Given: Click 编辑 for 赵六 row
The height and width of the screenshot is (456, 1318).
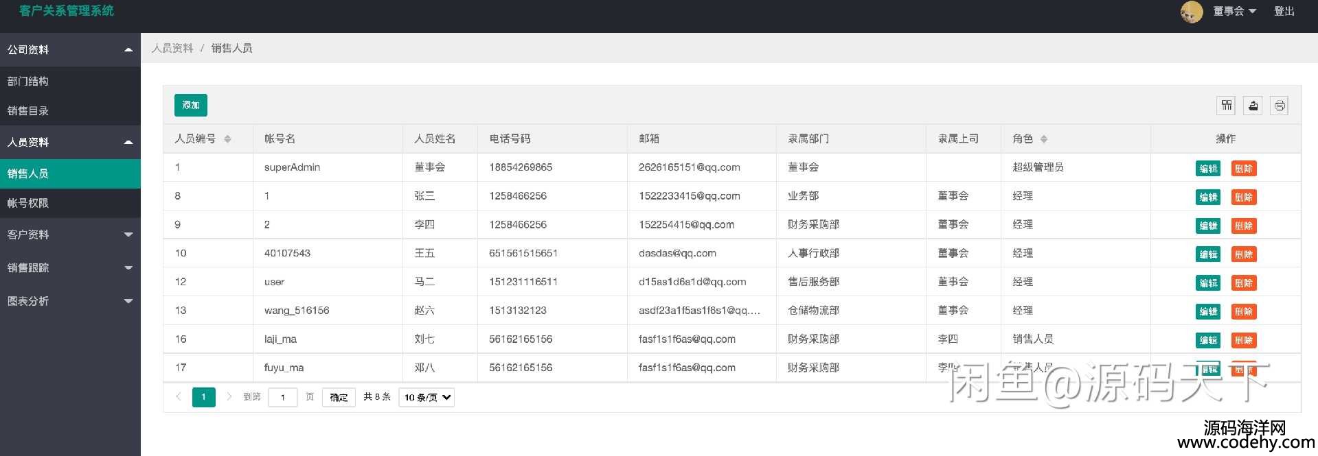Looking at the screenshot, I should tap(1208, 312).
